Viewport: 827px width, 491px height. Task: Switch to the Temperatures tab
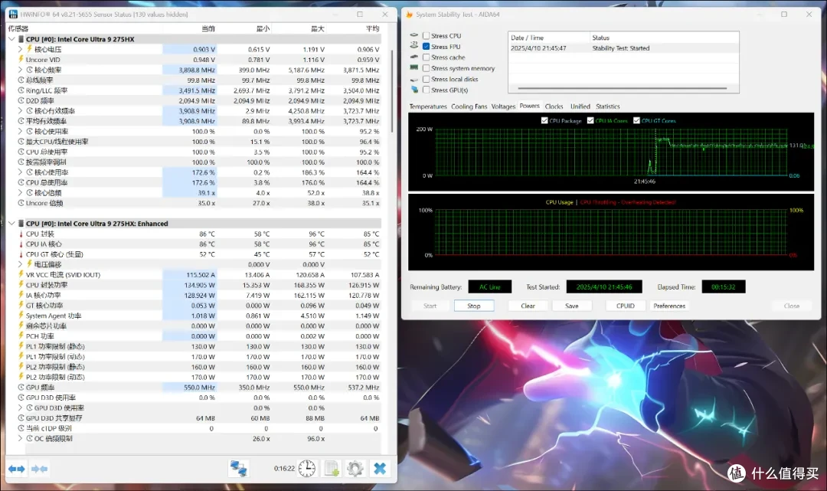(x=428, y=106)
